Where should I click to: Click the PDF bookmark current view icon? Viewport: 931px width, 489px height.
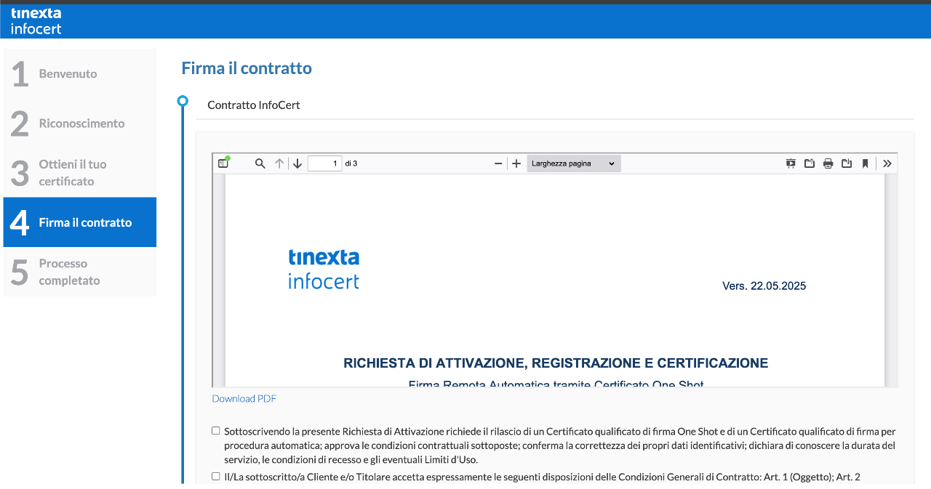click(x=865, y=163)
